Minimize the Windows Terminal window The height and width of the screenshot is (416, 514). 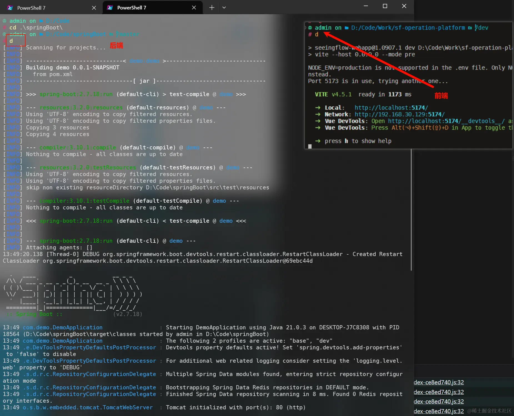tap(366, 6)
